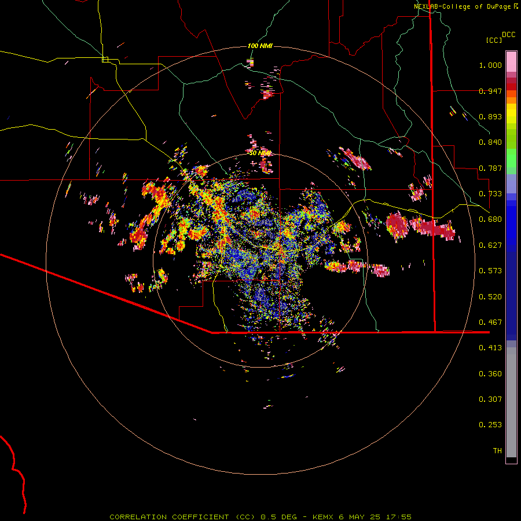Select the 0.573 scale value

pyautogui.click(x=490, y=271)
